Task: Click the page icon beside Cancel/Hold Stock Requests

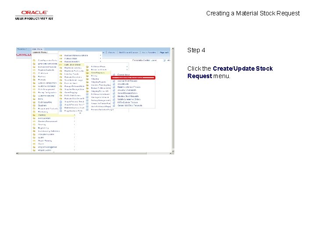Action: (114, 105)
